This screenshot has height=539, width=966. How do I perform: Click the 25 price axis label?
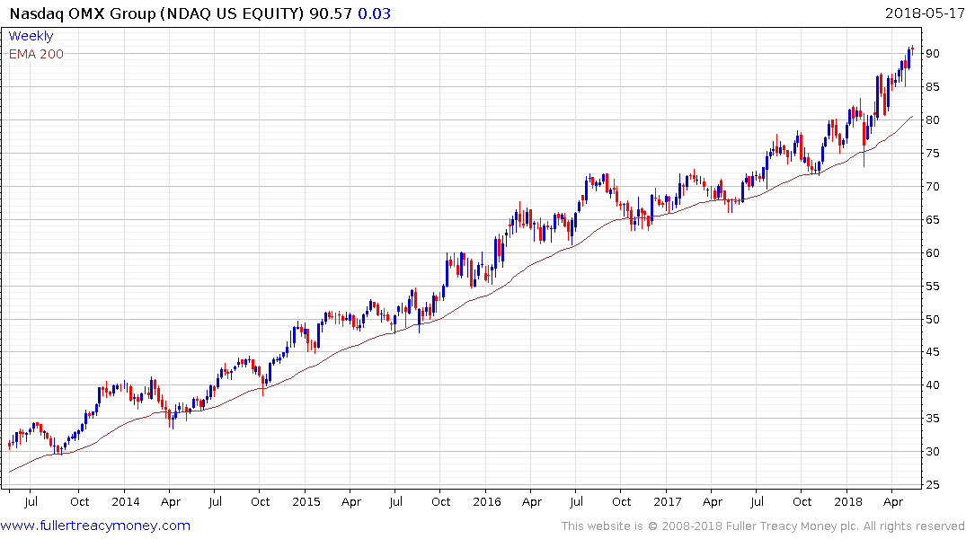click(933, 485)
